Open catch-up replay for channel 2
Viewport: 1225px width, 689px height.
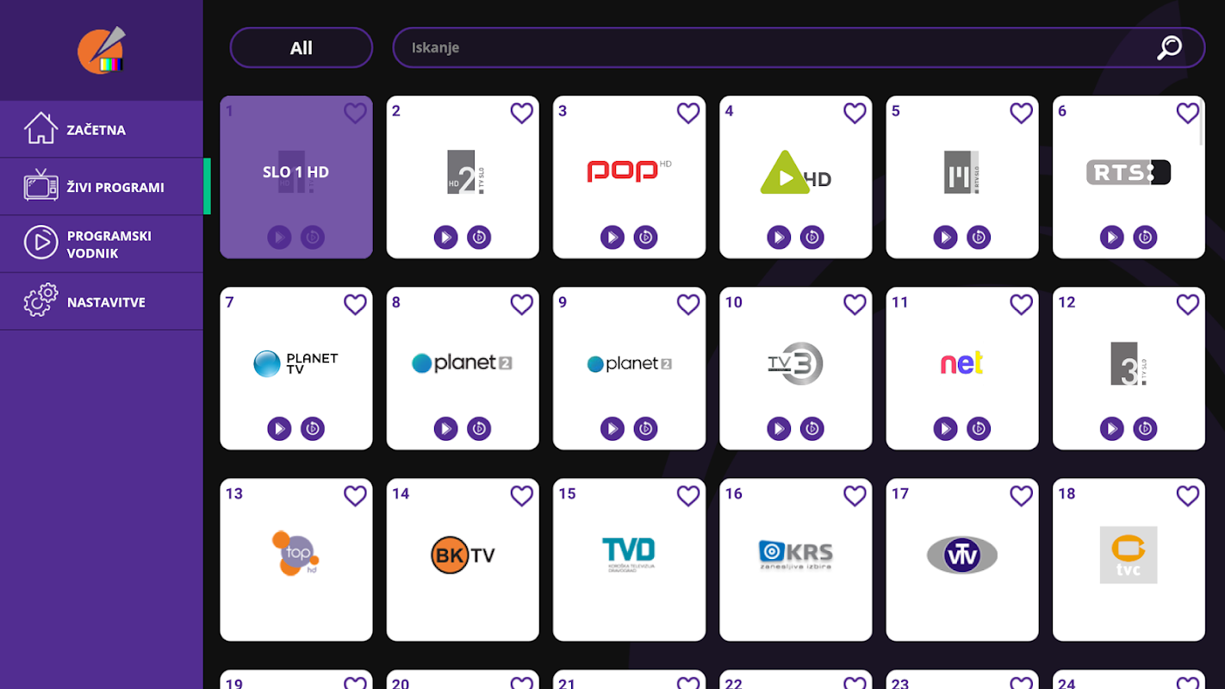[x=479, y=237]
